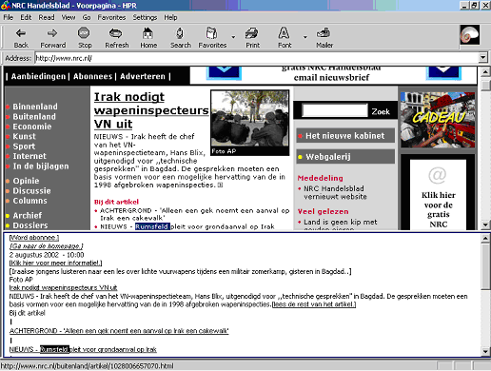This screenshot has height=371, width=491.
Task: Open Het nieuwe kabinet banner
Action: (x=345, y=136)
